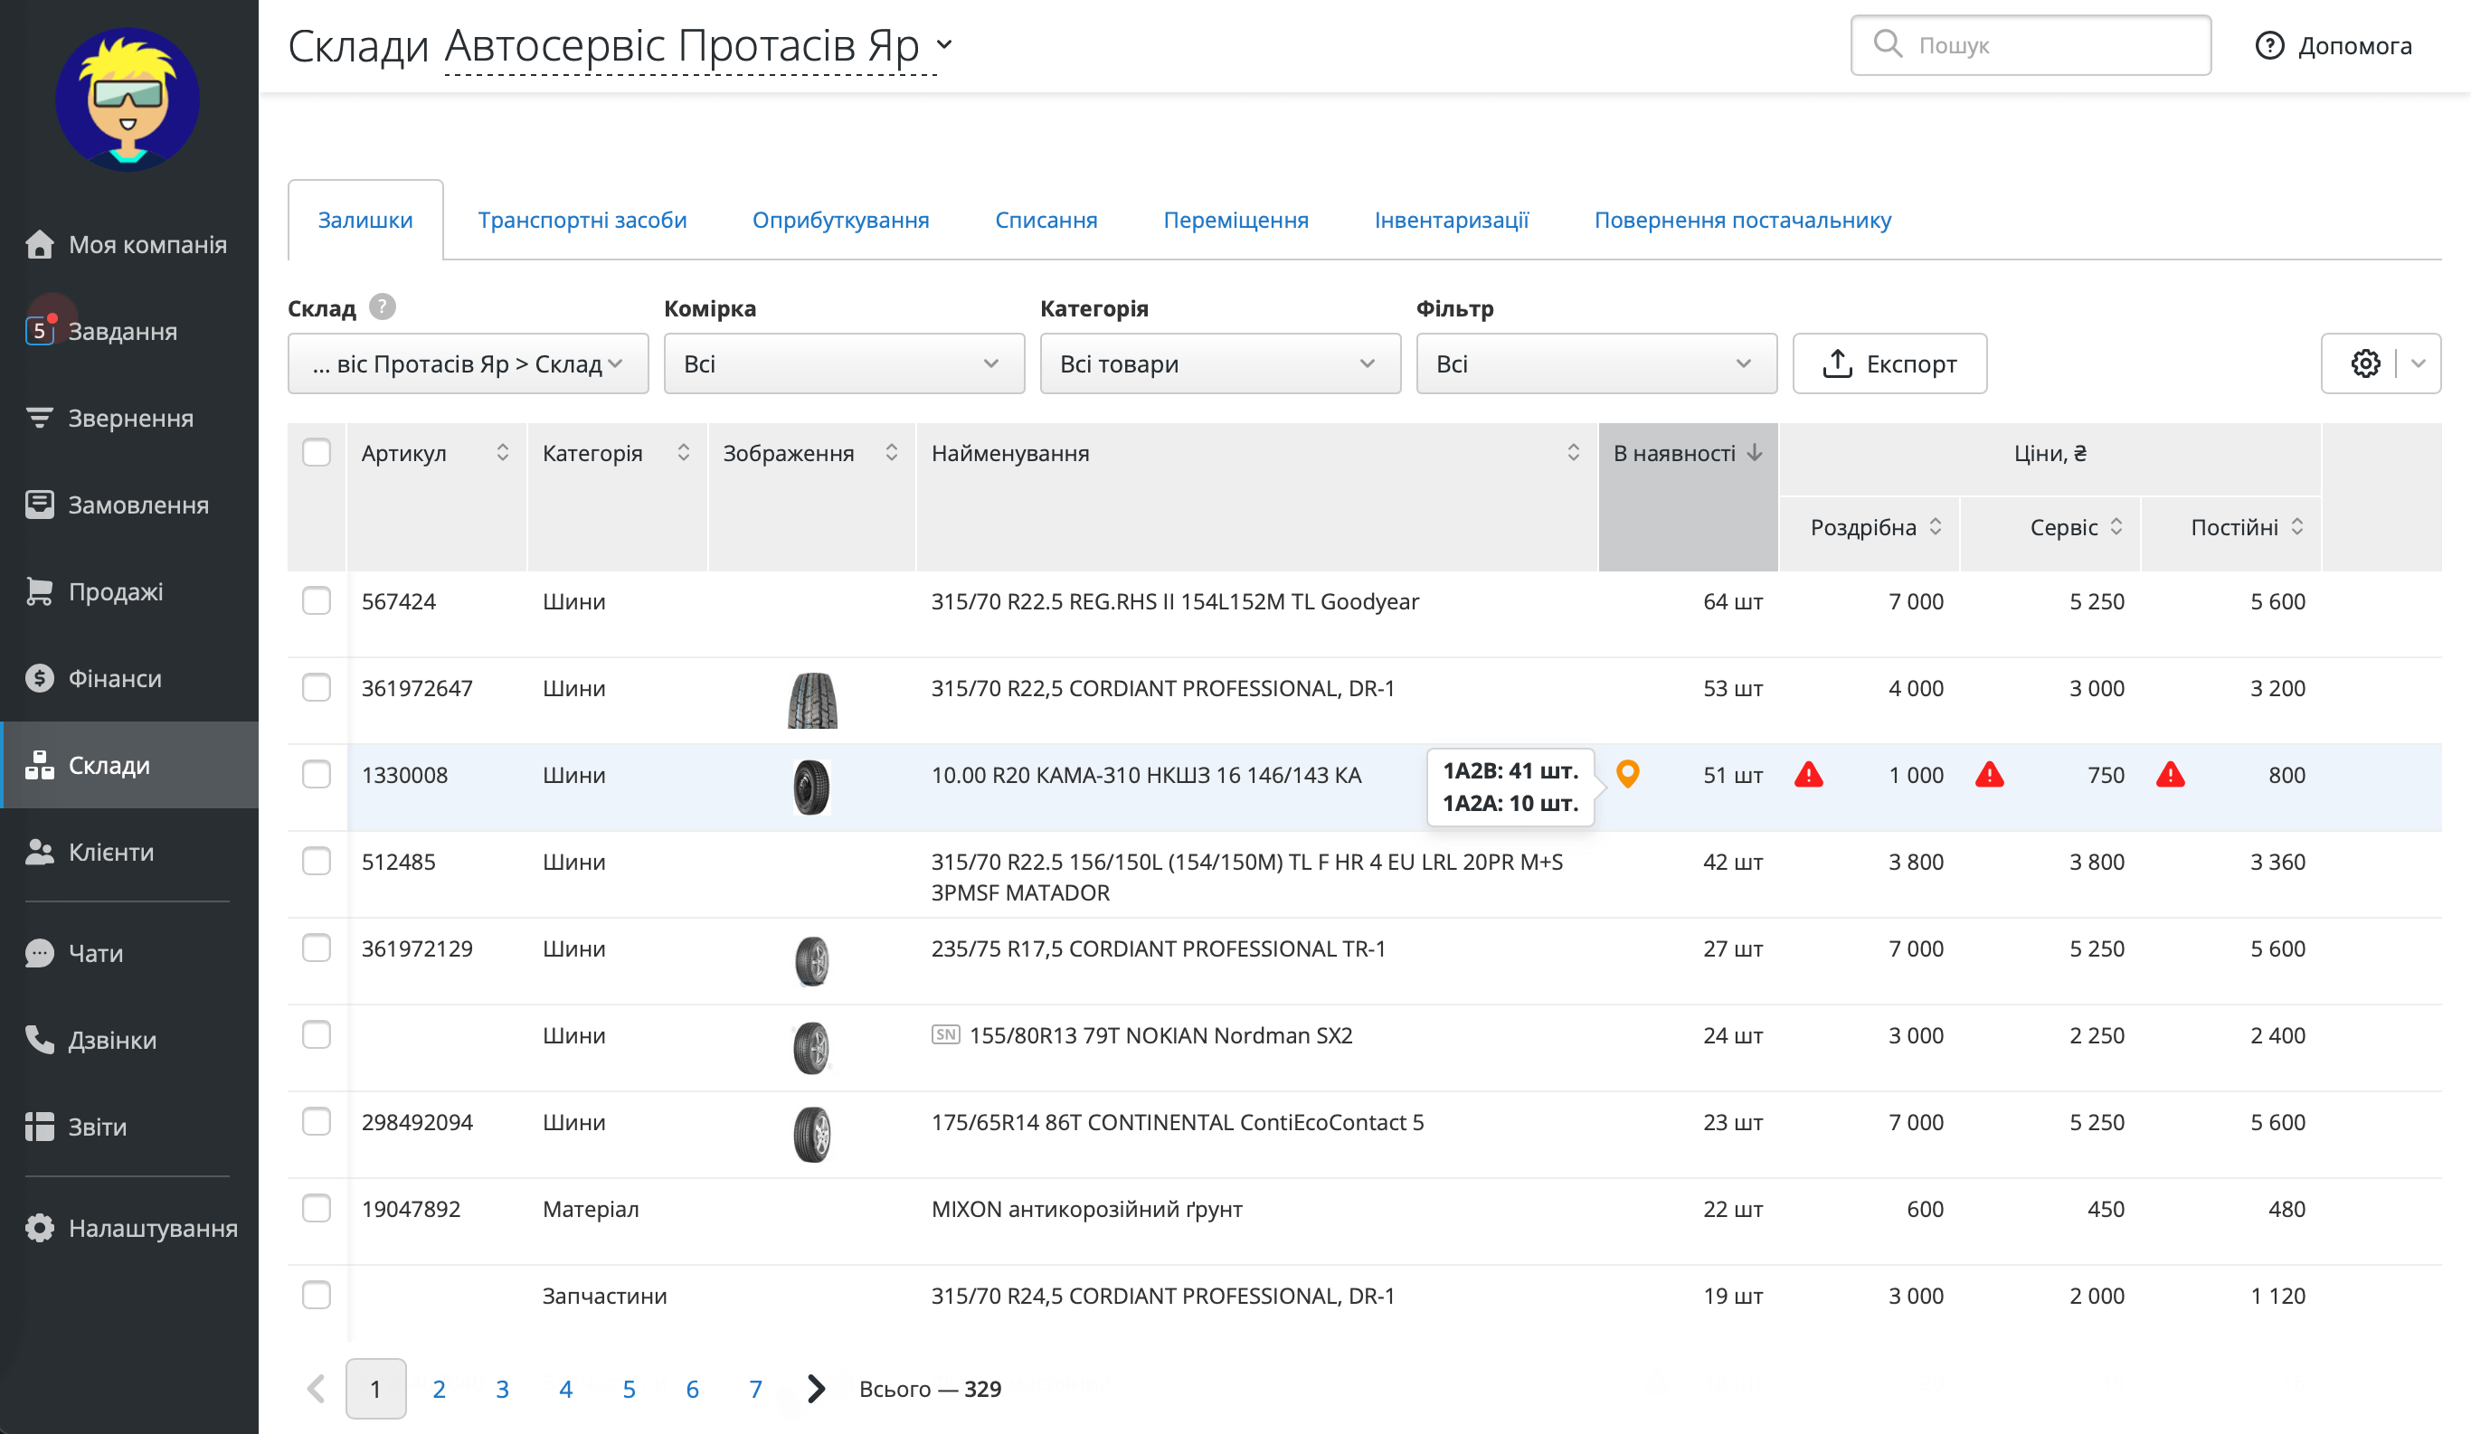Check the row with артикул 361972647
Viewport: 2471px width, 1434px height.
tap(317, 687)
